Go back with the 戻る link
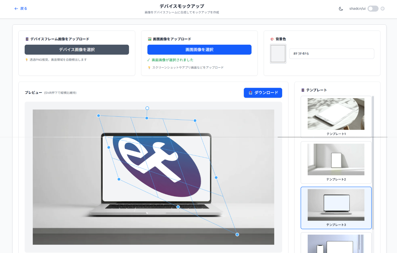 pyautogui.click(x=21, y=9)
